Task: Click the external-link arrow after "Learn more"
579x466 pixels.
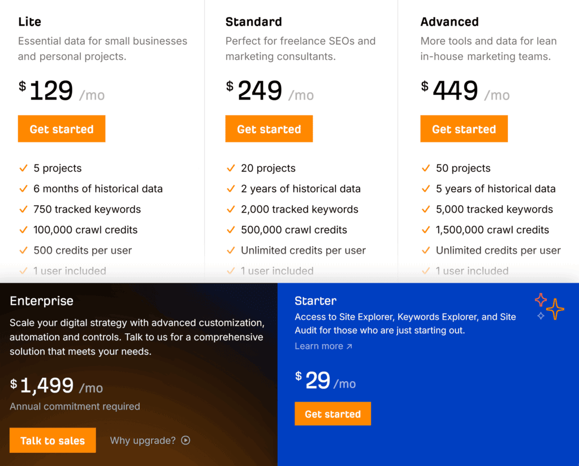Action: (349, 346)
